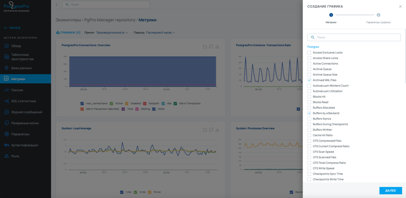
Task: Check Buffers fsyncs metric
Action: click(309, 119)
